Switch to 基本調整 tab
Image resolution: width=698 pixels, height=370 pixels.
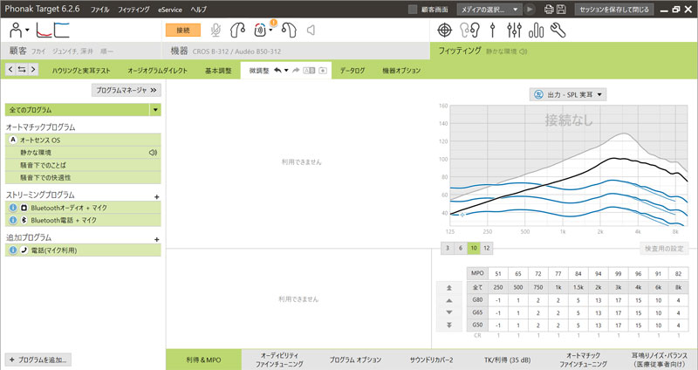[218, 71]
